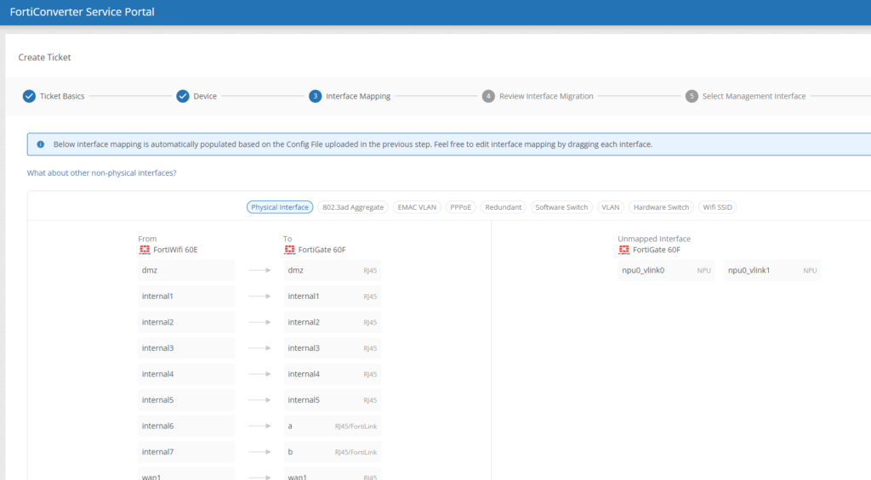
Task: Click the step 5 number circle
Action: [692, 96]
